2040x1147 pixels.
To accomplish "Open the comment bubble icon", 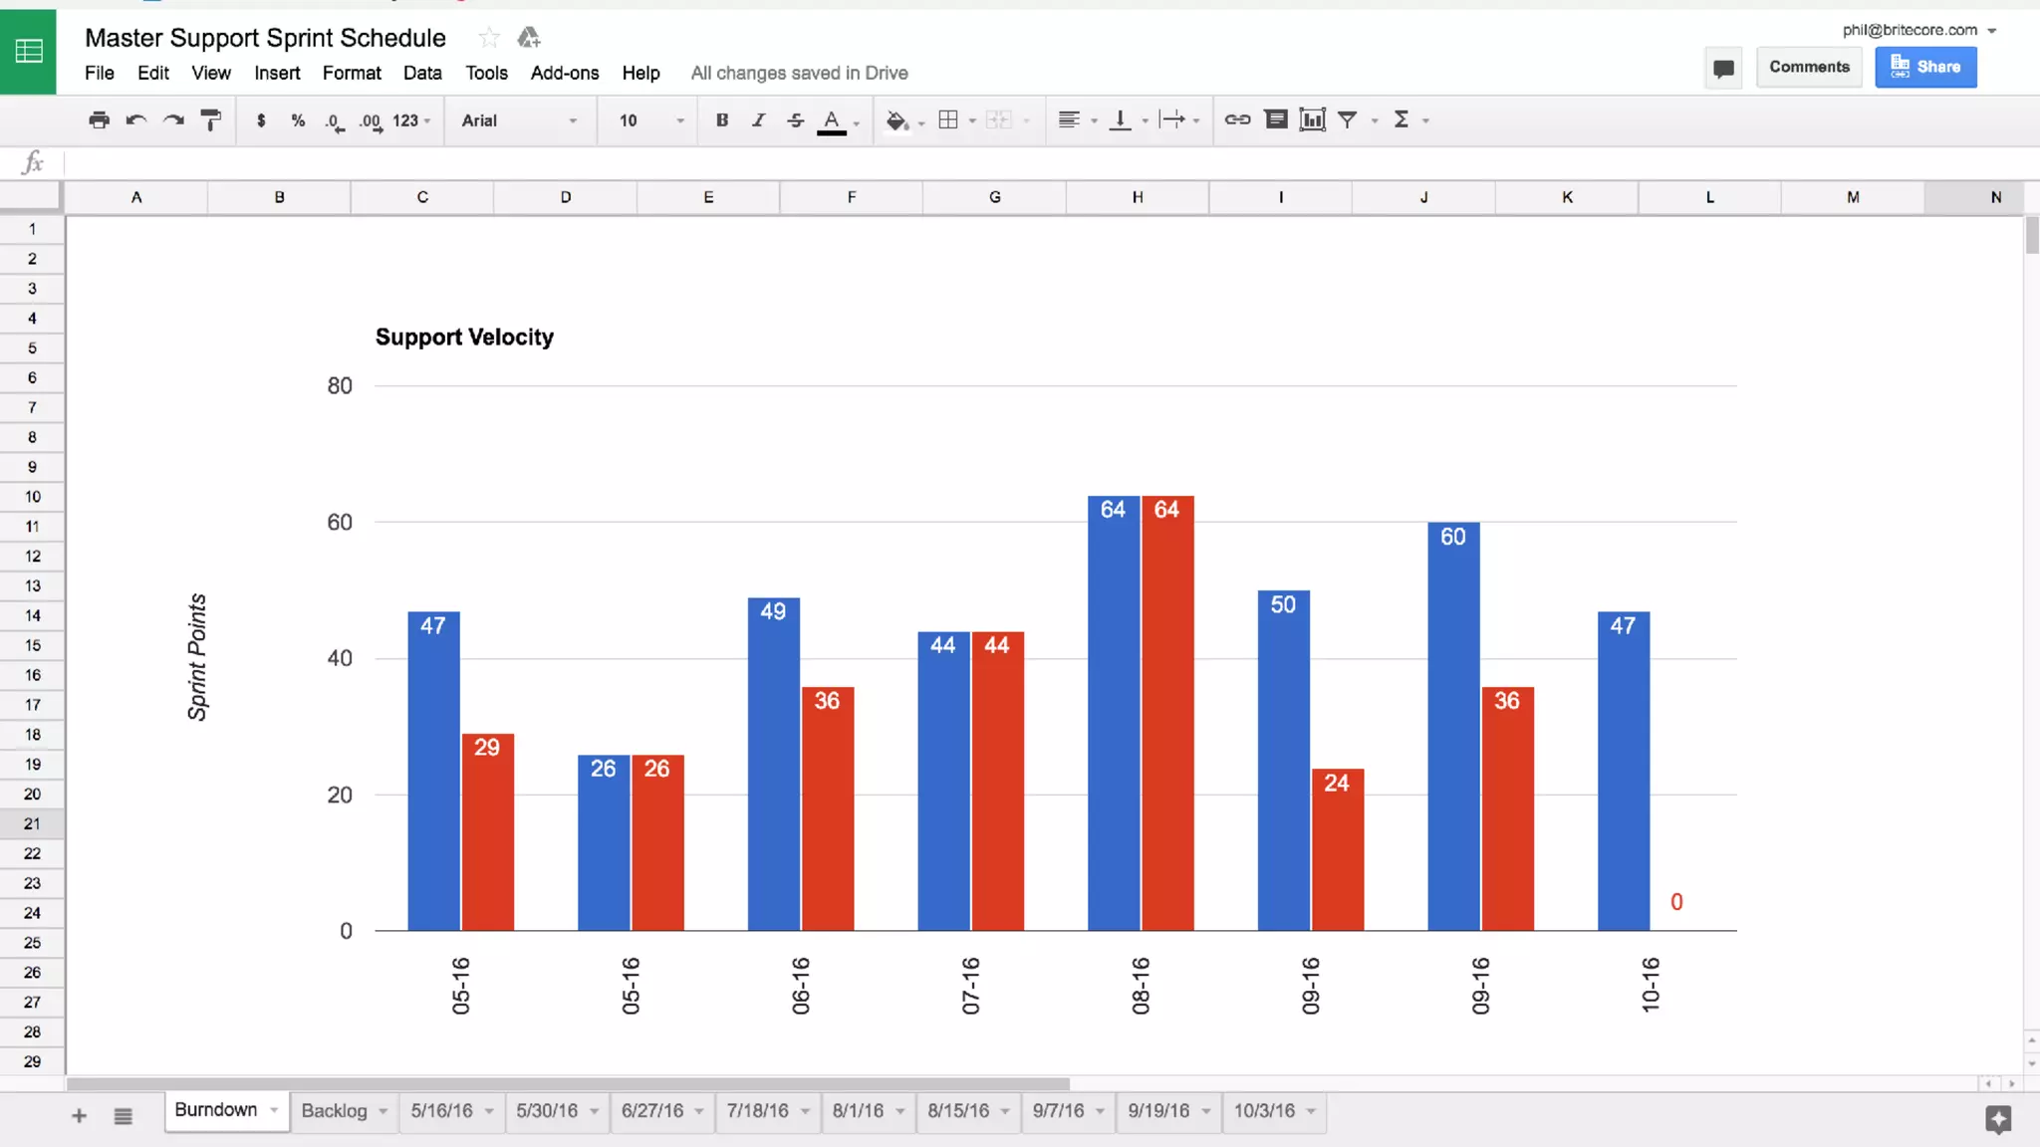I will pos(1723,68).
